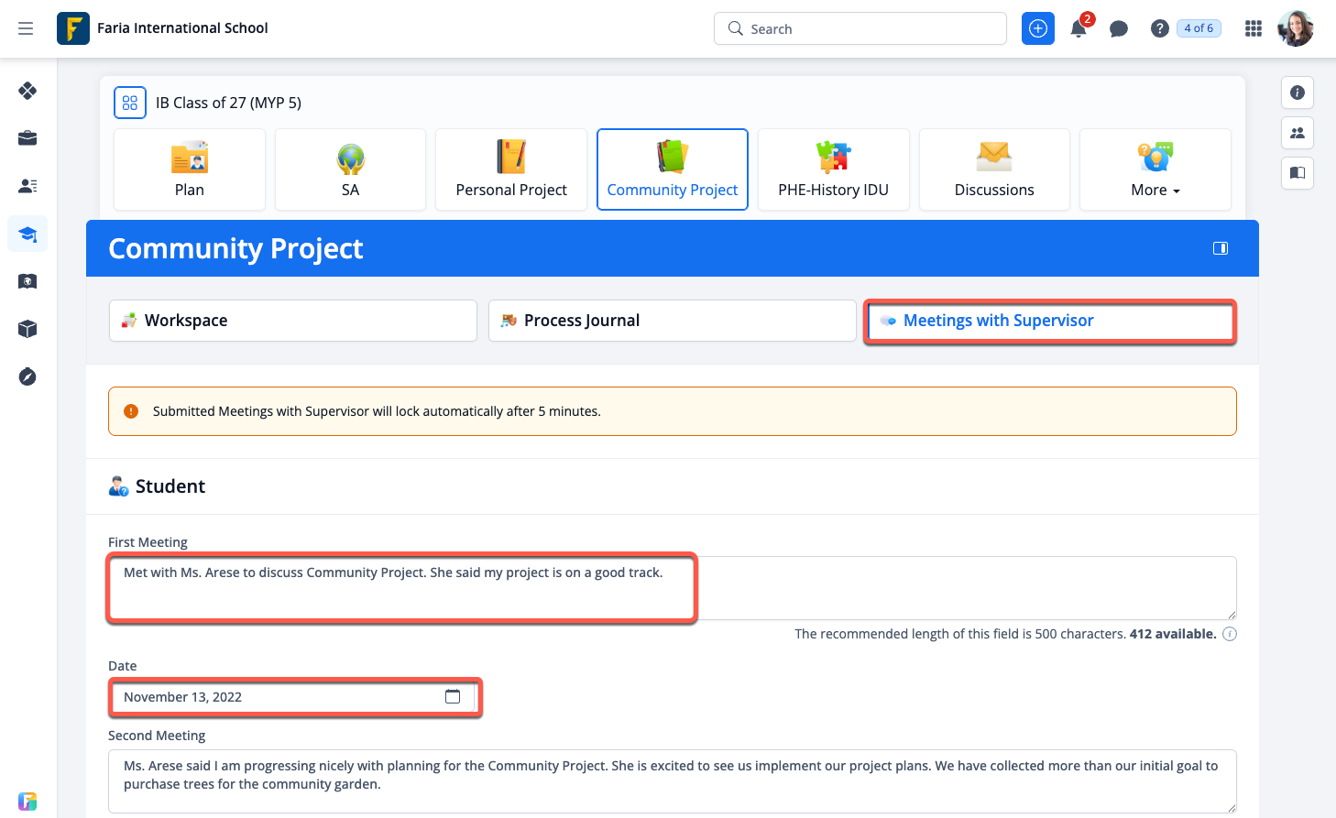Open the hamburger navigation menu
Screen dimensions: 1336x818
[26, 28]
